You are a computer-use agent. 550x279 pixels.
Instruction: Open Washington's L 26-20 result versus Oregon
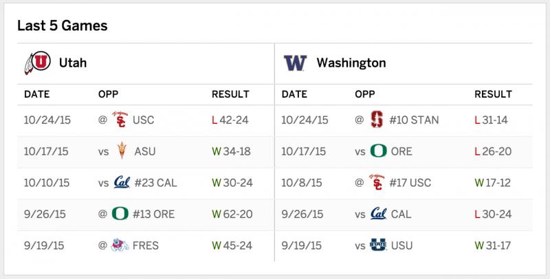coord(493,151)
